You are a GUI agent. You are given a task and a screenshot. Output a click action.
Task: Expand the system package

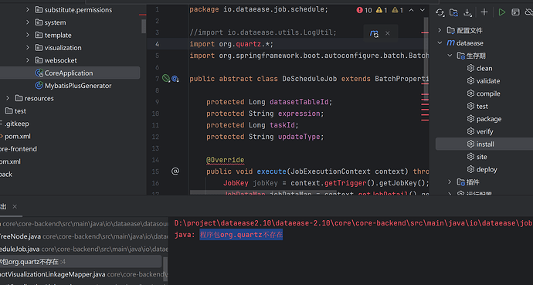pos(28,22)
